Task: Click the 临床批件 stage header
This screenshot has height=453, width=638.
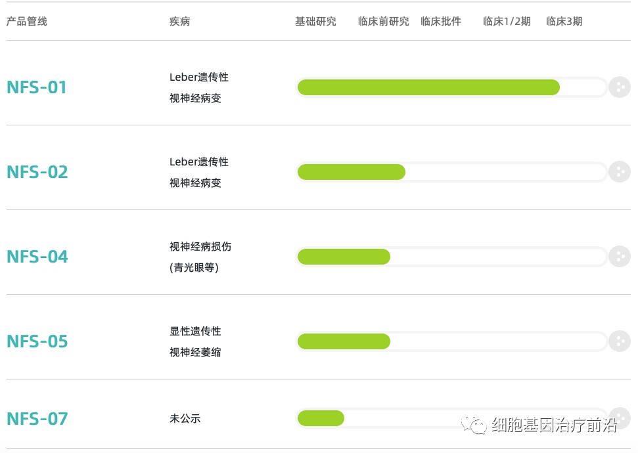Action: click(441, 22)
